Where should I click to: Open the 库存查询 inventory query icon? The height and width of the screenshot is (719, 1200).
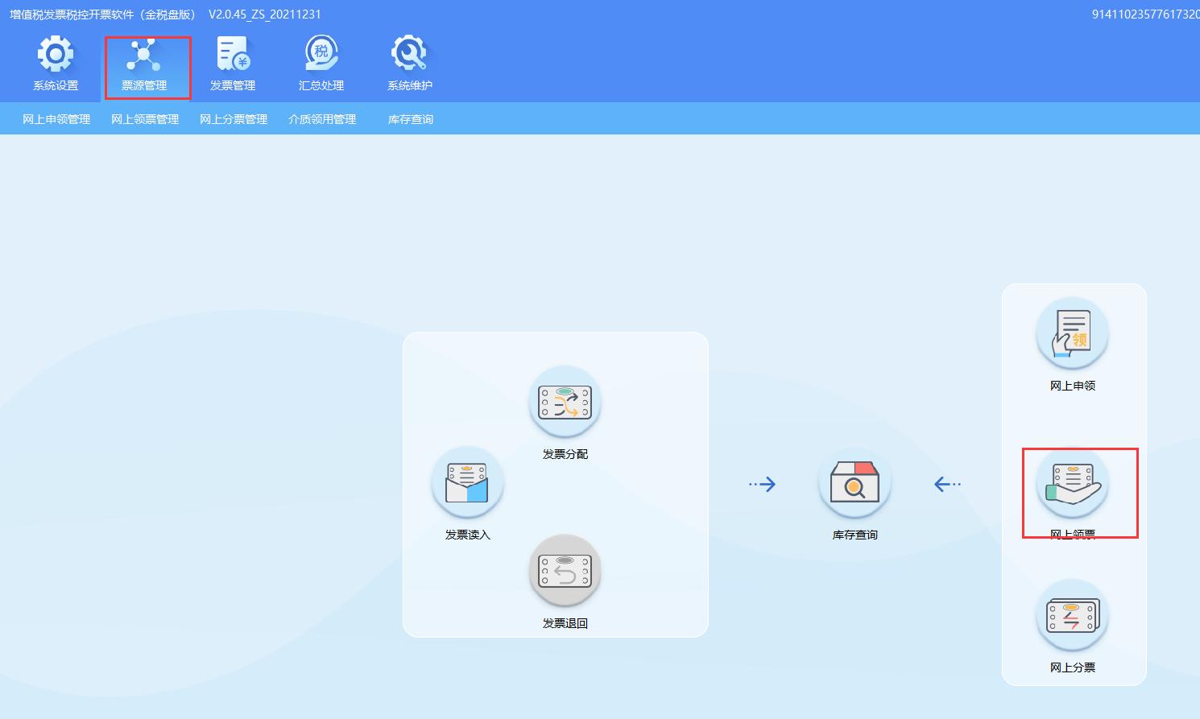pyautogui.click(x=854, y=481)
